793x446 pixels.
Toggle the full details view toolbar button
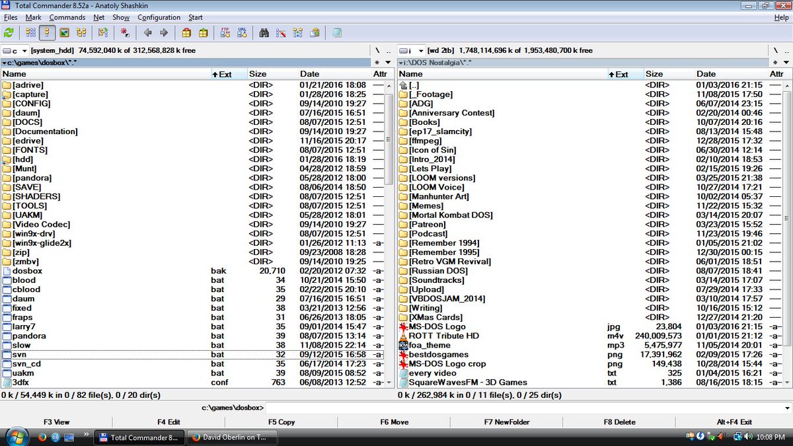click(x=47, y=32)
